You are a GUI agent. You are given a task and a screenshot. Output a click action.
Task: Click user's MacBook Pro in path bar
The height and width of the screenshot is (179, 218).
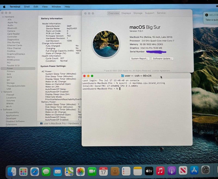(x=55, y=123)
